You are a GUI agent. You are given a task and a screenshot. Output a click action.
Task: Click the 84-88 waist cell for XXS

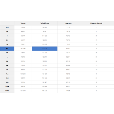[x=45, y=27]
